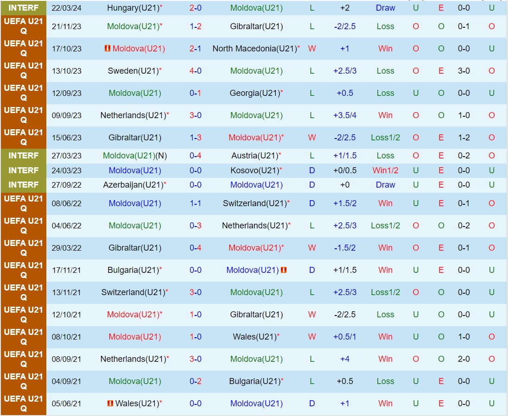This screenshot has height=416, width=508.
Task: Click the D result on 17/11/21
Action: pos(311,270)
